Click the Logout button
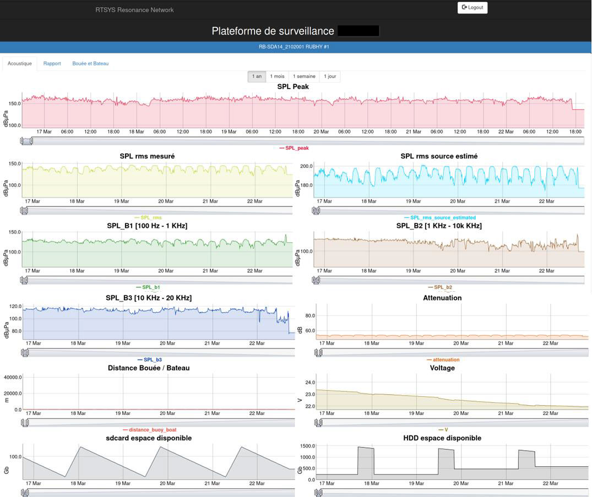The width and height of the screenshot is (592, 497). point(472,8)
